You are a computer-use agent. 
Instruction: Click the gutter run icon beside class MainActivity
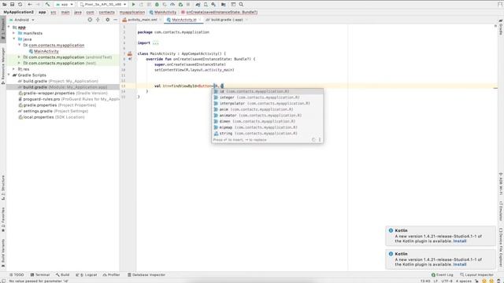click(129, 53)
